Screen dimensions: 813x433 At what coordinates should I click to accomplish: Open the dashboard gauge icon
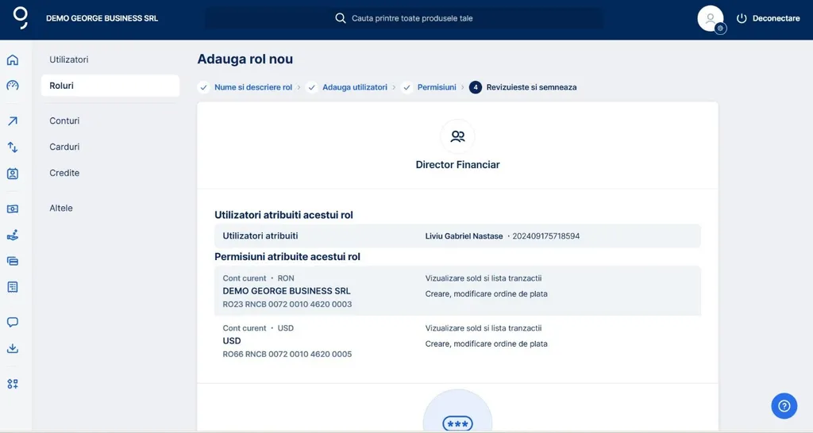13,86
